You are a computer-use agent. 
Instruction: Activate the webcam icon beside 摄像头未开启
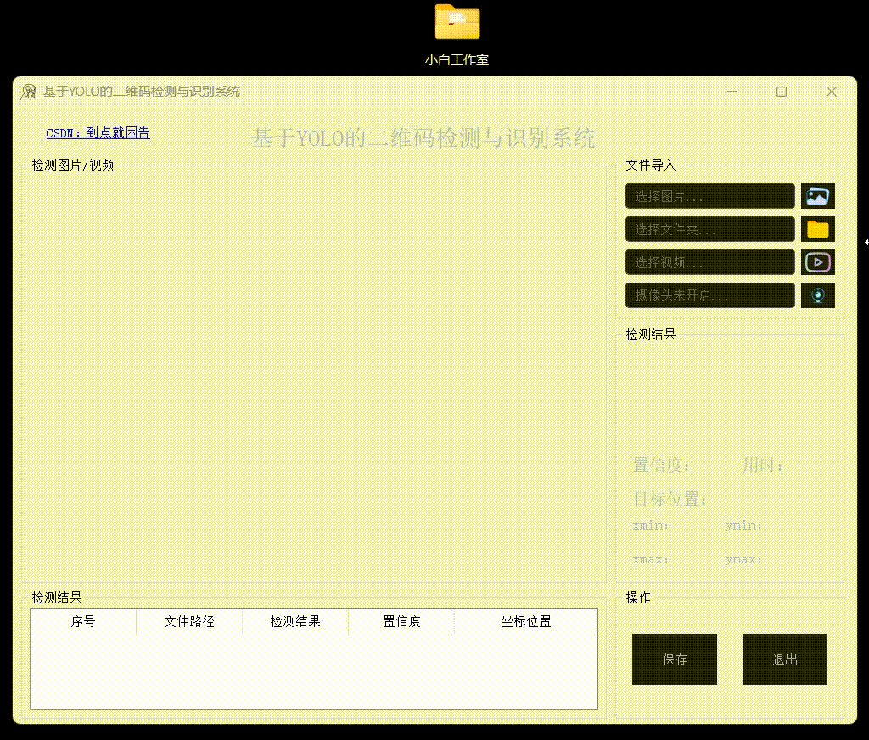pyautogui.click(x=817, y=294)
